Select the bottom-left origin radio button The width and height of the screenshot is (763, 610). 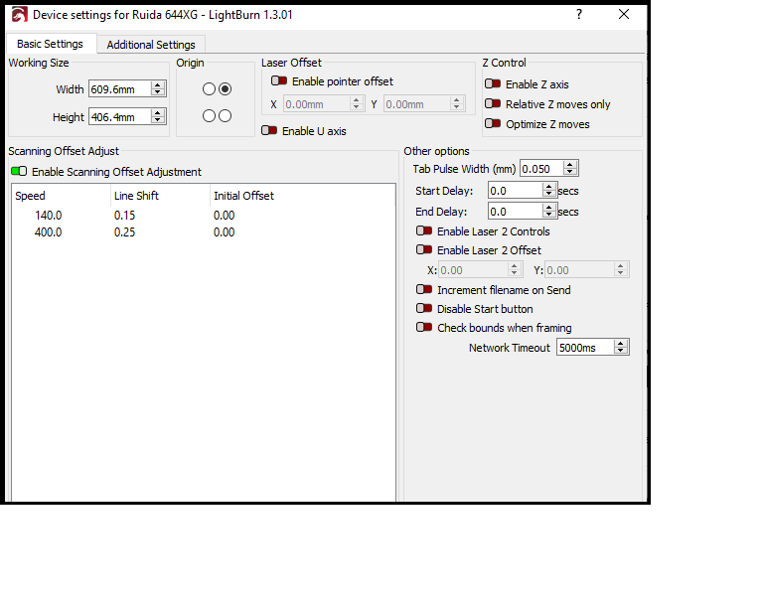coord(210,116)
